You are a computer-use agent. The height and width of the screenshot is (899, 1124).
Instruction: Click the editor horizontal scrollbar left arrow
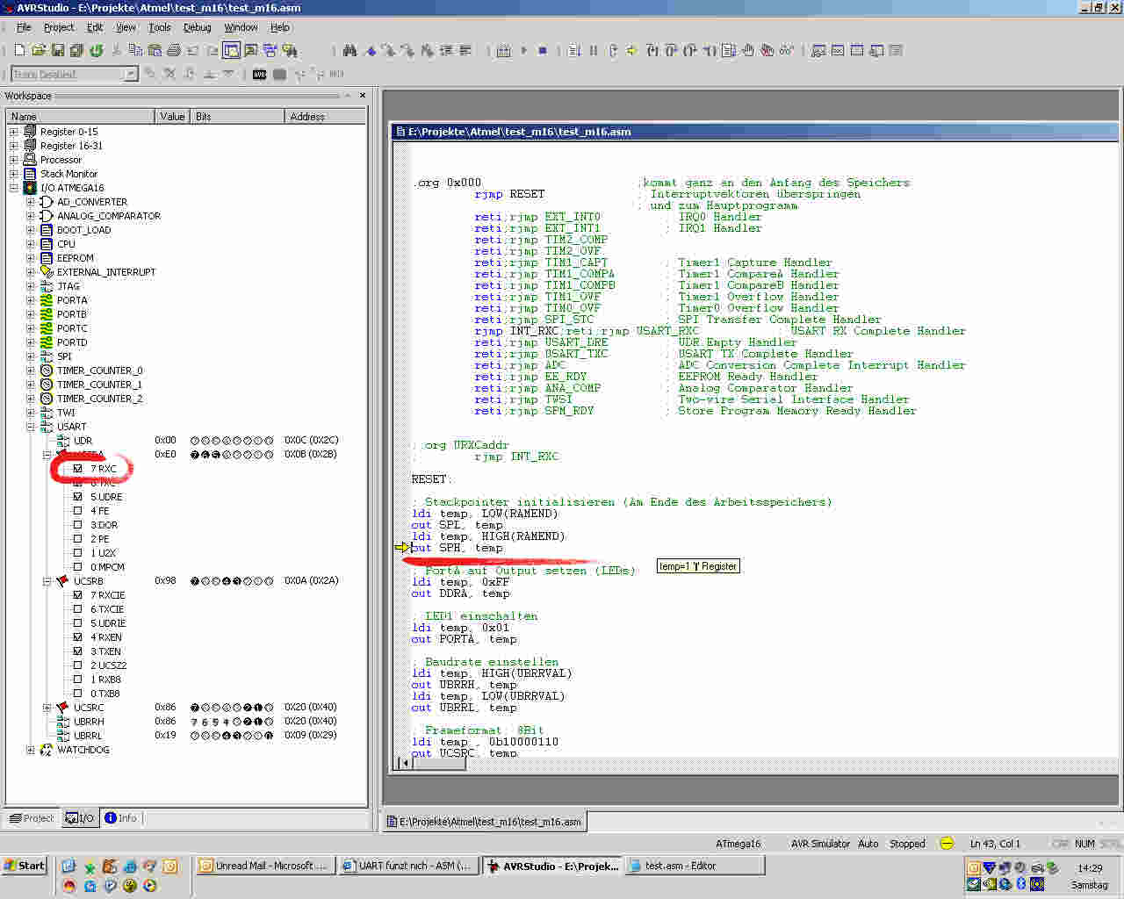pyautogui.click(x=404, y=763)
